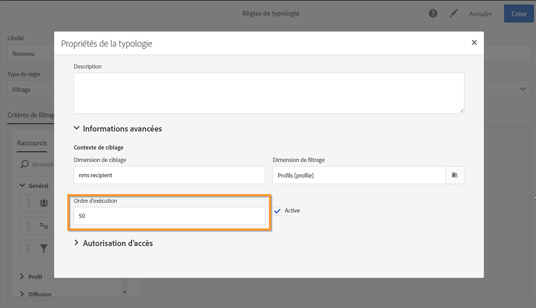The width and height of the screenshot is (536, 308).
Task: Collapse the Informations avancées section
Action: 77,129
